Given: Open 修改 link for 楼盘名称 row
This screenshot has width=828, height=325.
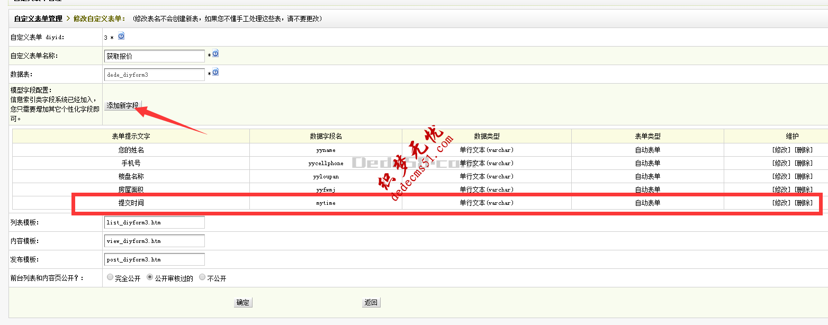Looking at the screenshot, I should pyautogui.click(x=782, y=176).
